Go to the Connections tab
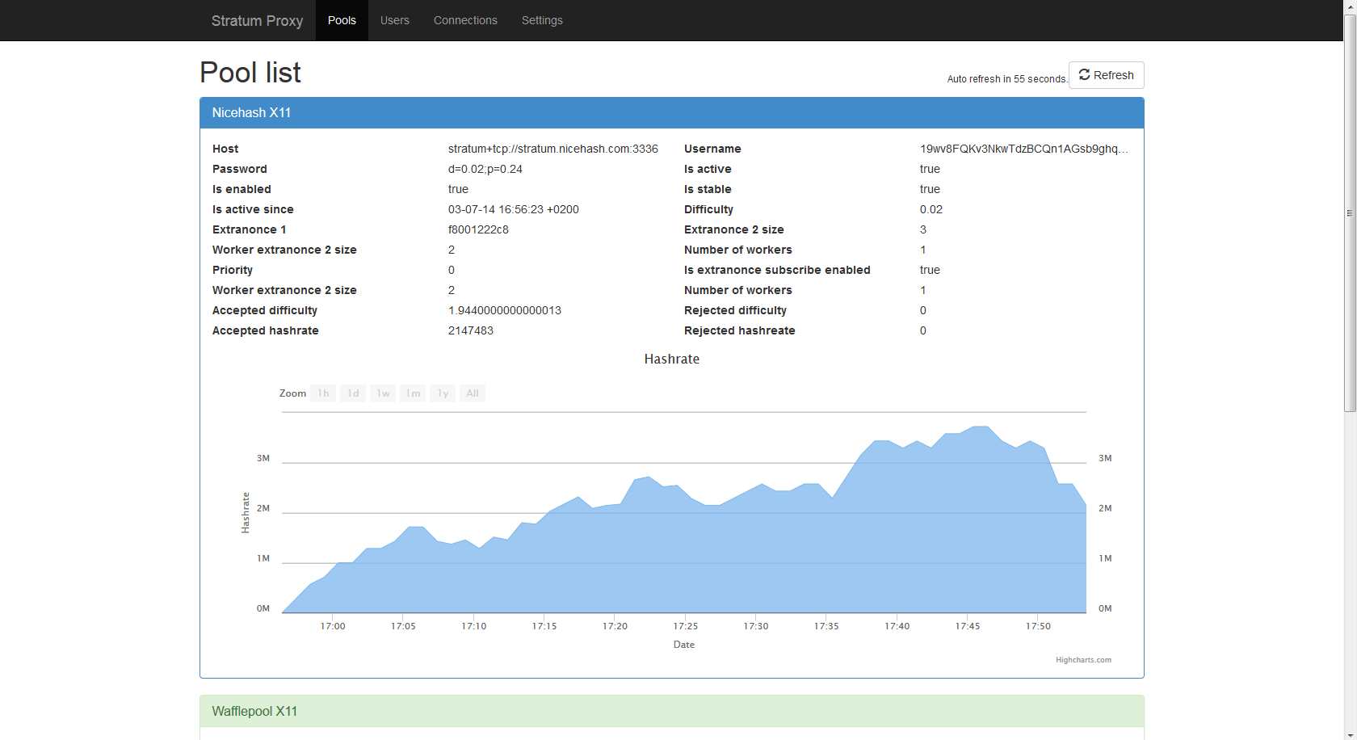Screen dimensions: 1357x740 (x=465, y=20)
